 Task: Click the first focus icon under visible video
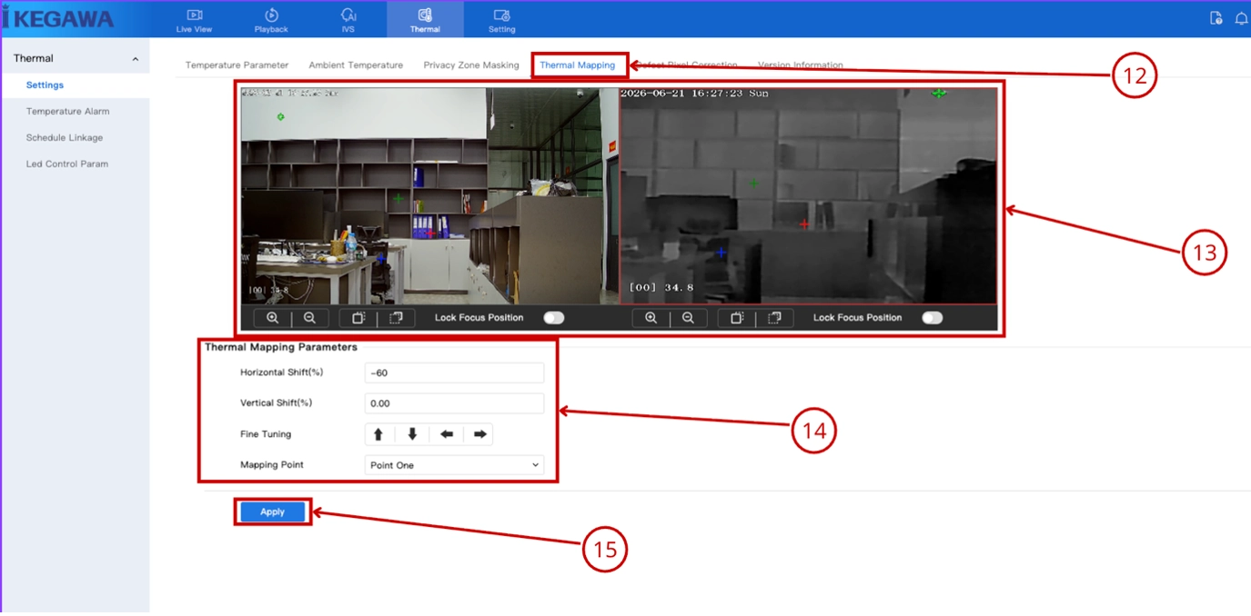click(x=358, y=318)
